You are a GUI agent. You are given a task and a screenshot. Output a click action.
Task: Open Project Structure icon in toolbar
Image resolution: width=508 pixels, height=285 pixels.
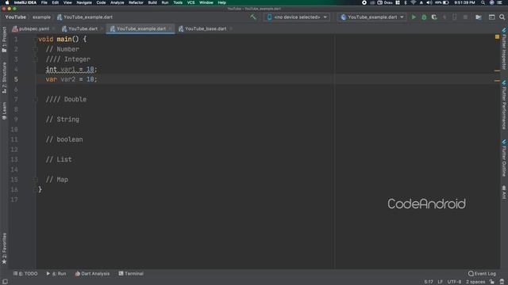point(479,17)
